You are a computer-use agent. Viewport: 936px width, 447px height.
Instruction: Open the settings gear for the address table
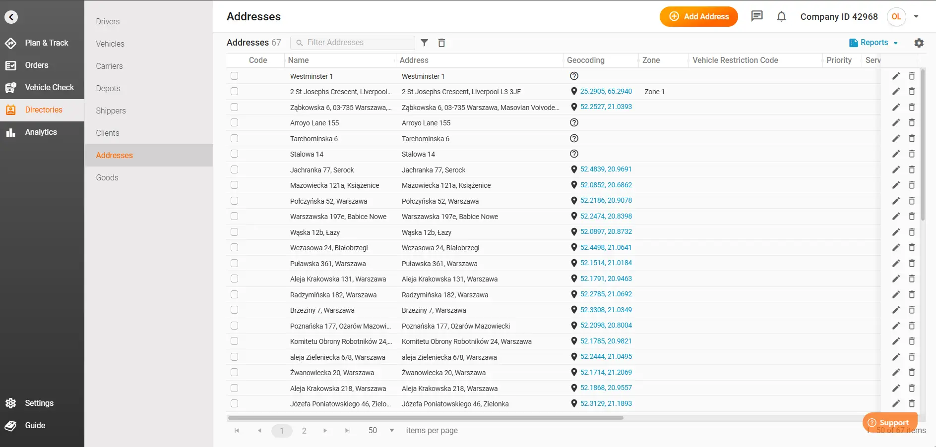(919, 43)
